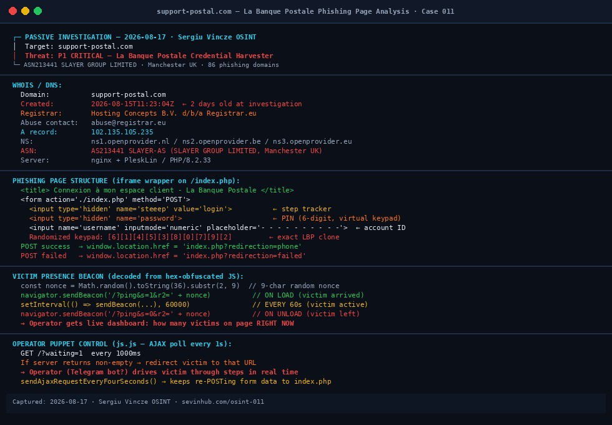Click the const nonce = Math.random() line
Screen dimensions: 612x425
[x=130, y=286]
